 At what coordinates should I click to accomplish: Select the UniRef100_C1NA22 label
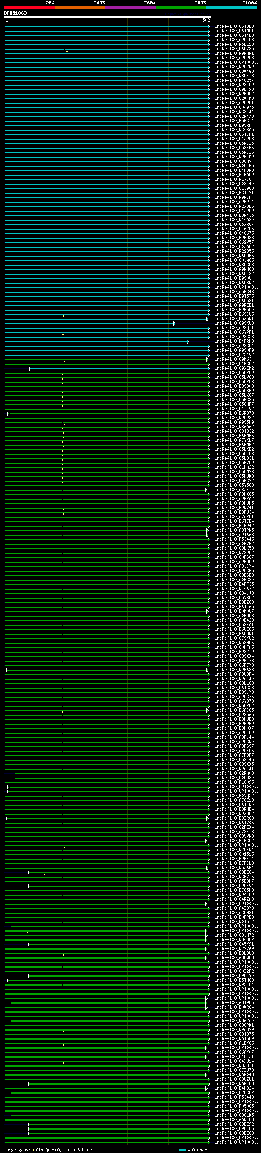point(234,467)
